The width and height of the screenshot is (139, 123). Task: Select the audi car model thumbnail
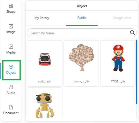pyautogui.click(x=45, y=59)
